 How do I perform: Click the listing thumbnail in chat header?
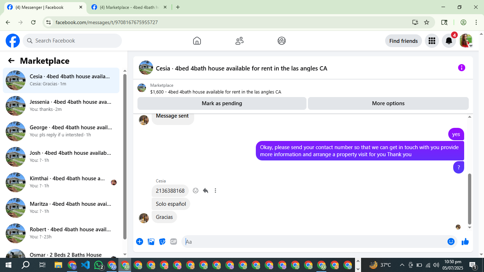pos(142,88)
